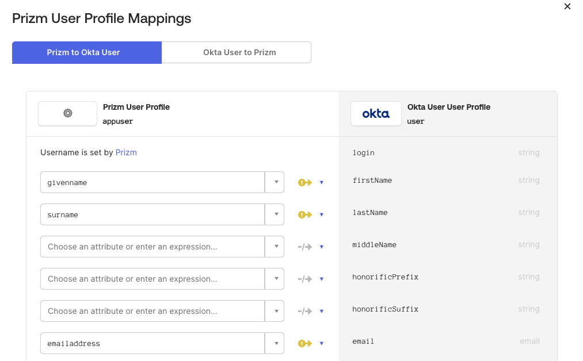Click the honorificSuffix attribute input field
Image resolution: width=583 pixels, height=361 pixels.
tap(153, 311)
